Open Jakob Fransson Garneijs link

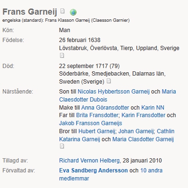[x=91, y=123]
